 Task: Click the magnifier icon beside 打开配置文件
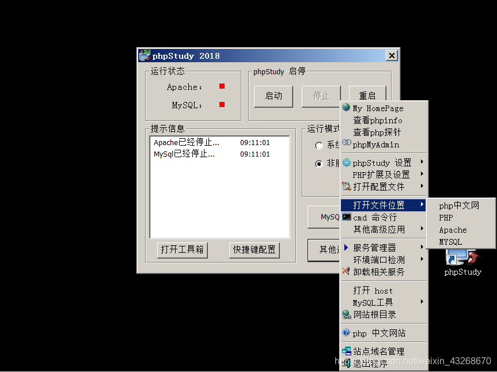coord(347,186)
